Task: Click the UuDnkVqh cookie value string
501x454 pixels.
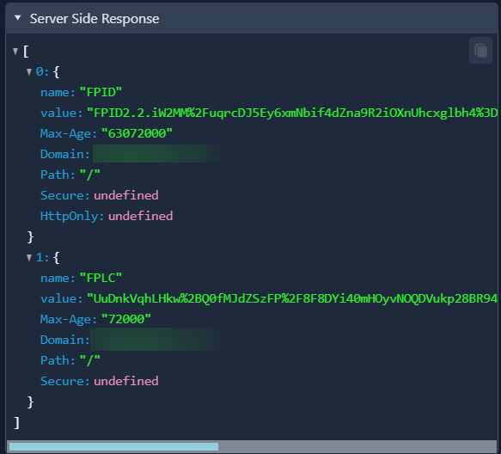Action: (x=292, y=298)
